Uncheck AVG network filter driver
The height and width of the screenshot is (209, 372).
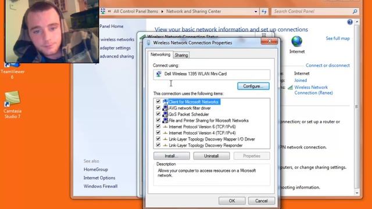[158, 108]
